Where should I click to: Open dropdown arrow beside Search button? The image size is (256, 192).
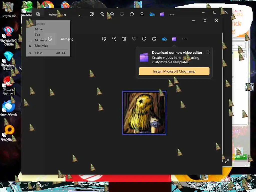[x=244, y=157]
